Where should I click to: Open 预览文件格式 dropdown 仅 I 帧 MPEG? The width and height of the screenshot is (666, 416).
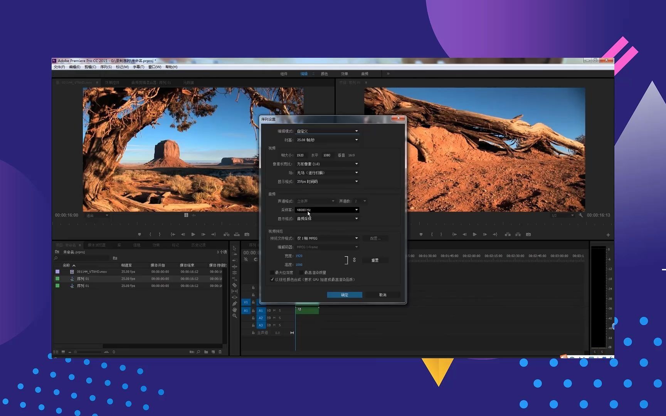pos(327,238)
